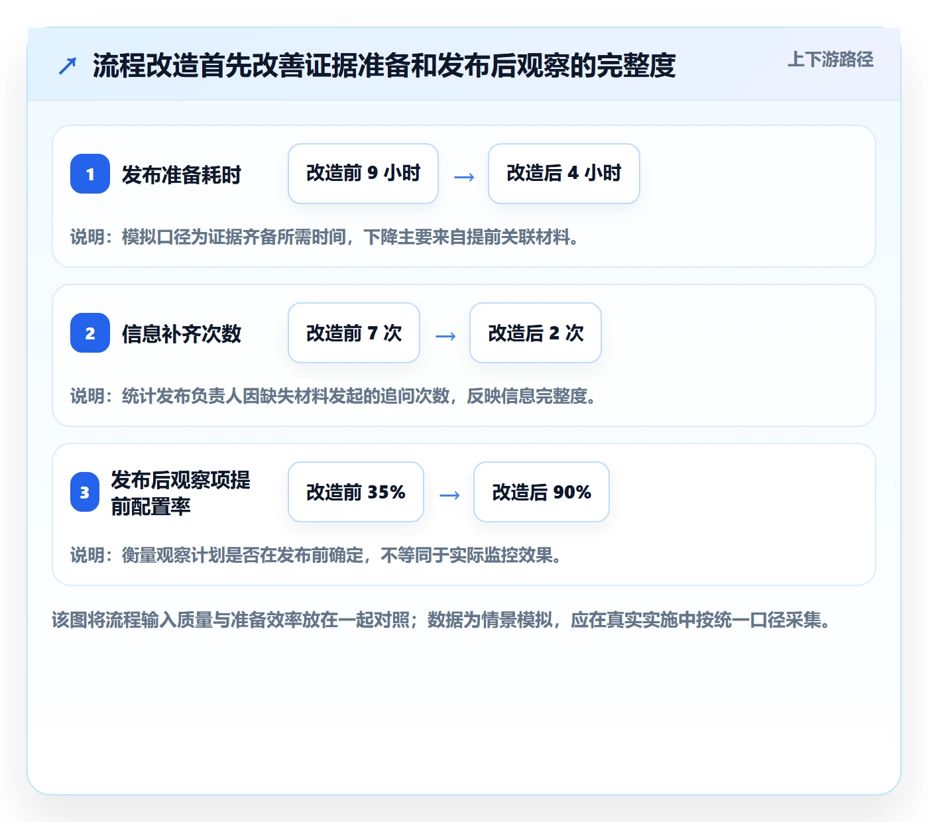Select the 改造前 35% pill
The image size is (928, 822).
356,492
